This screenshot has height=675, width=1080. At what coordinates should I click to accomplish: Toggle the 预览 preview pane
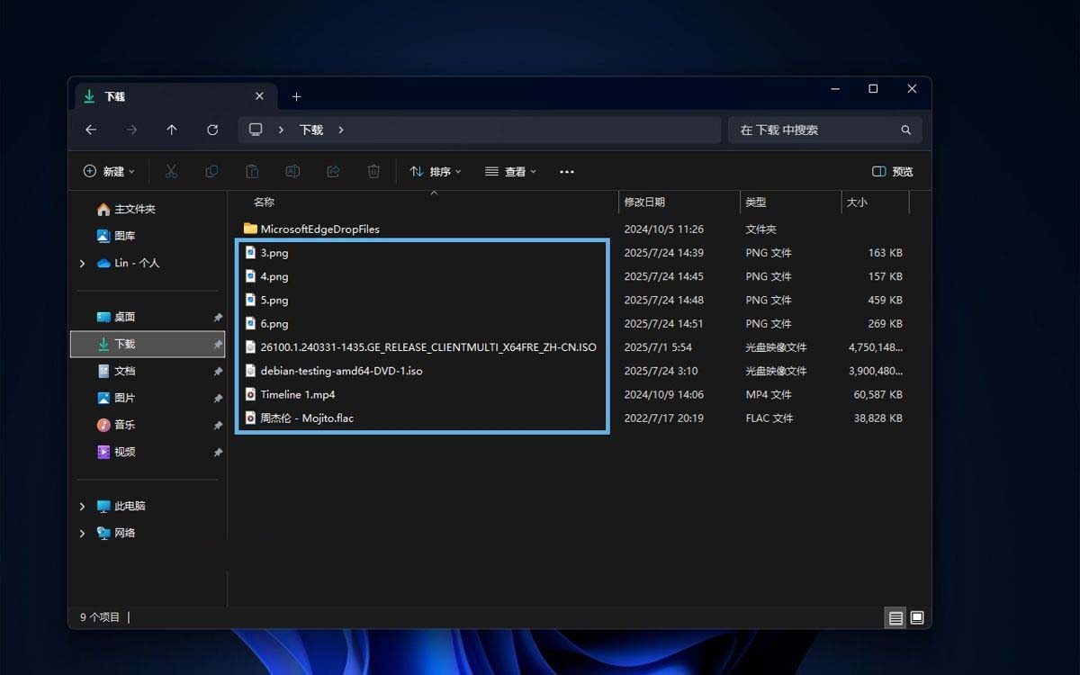(892, 171)
